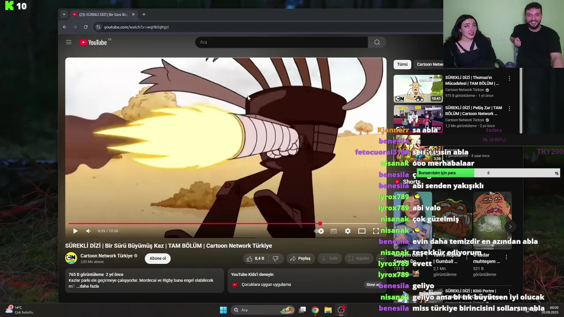The width and height of the screenshot is (564, 317).
Task: Open the player settings gear
Action: click(x=348, y=231)
